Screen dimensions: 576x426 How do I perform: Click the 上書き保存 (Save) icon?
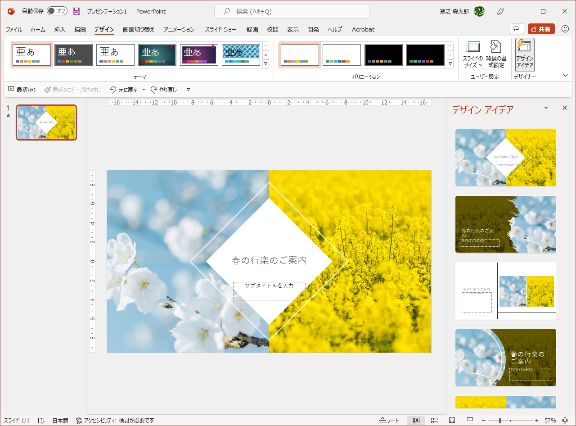click(76, 11)
